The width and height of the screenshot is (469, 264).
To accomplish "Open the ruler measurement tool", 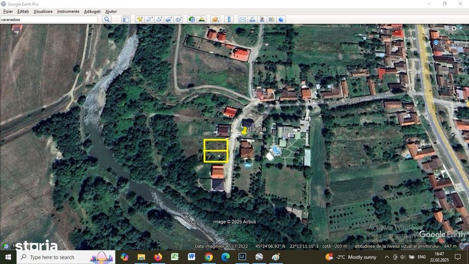I will pos(229,19).
